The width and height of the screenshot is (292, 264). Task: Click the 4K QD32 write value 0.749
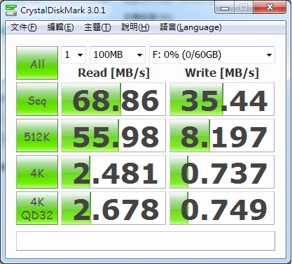point(222,208)
